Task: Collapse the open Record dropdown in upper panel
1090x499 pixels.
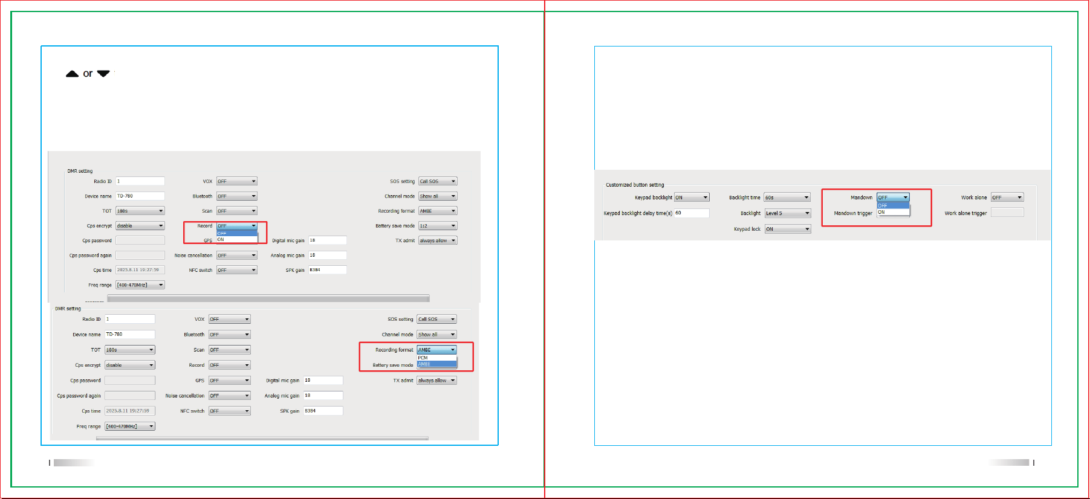Action: click(x=237, y=226)
